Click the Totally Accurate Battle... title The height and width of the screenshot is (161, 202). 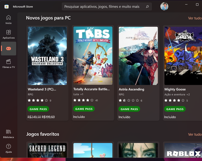point(92,89)
